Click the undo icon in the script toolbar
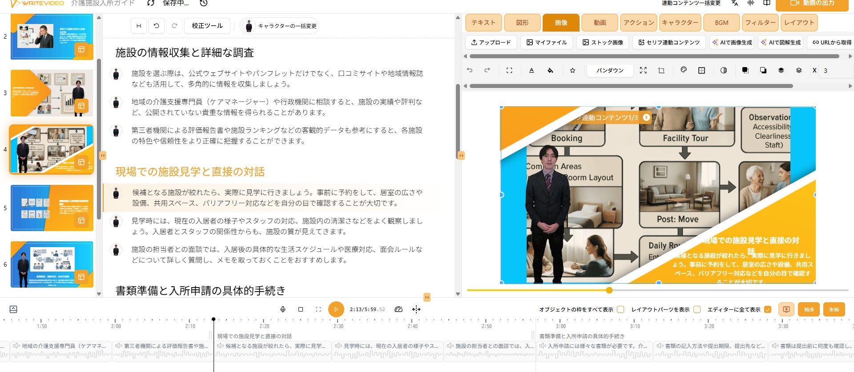 [157, 26]
